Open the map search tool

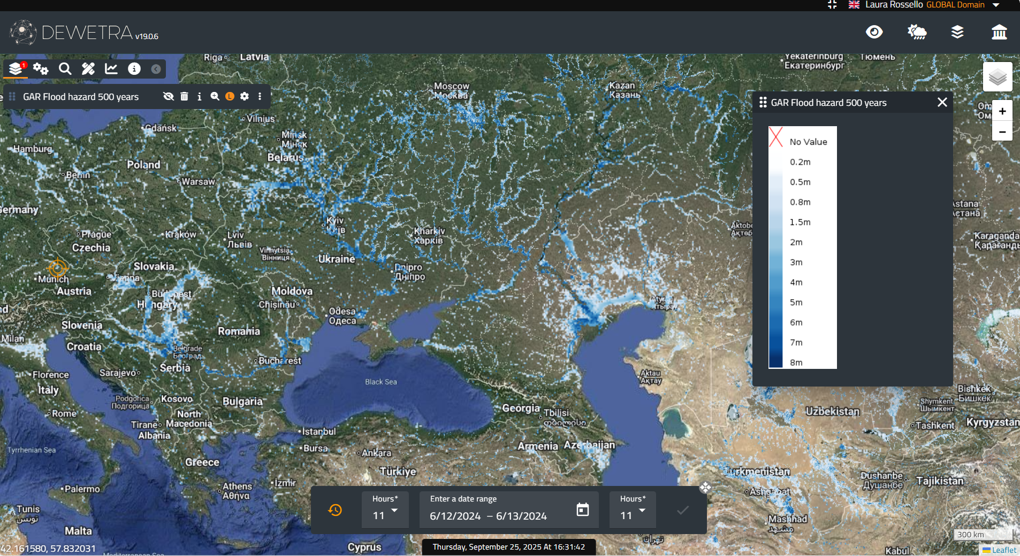coord(65,68)
